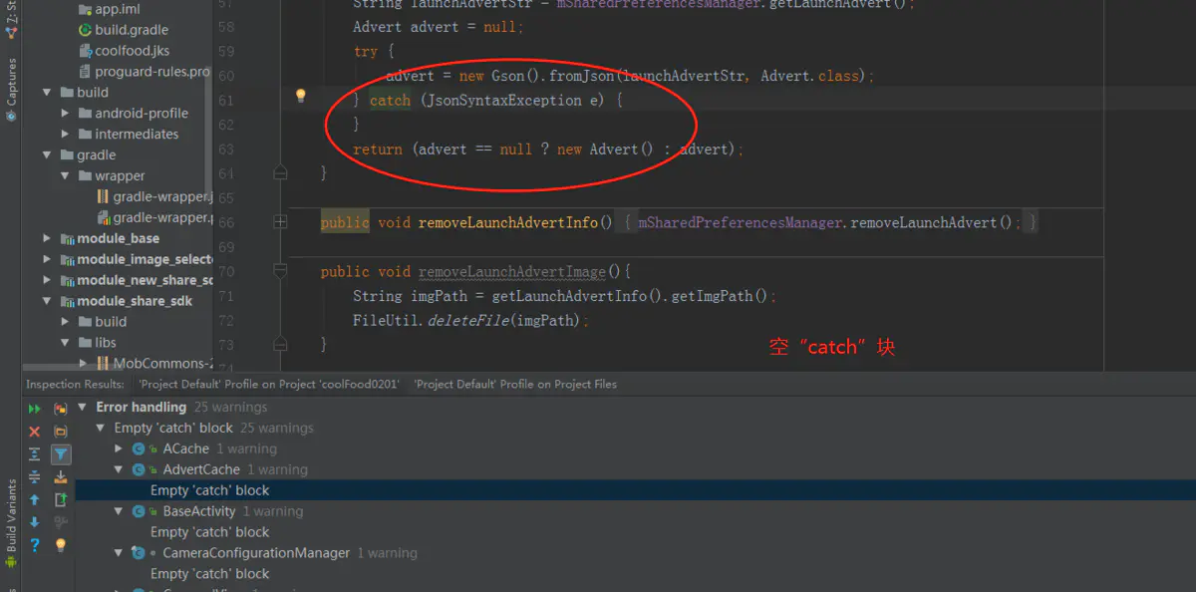
Task: Open the Build Variants tool window
Action: coord(11,523)
